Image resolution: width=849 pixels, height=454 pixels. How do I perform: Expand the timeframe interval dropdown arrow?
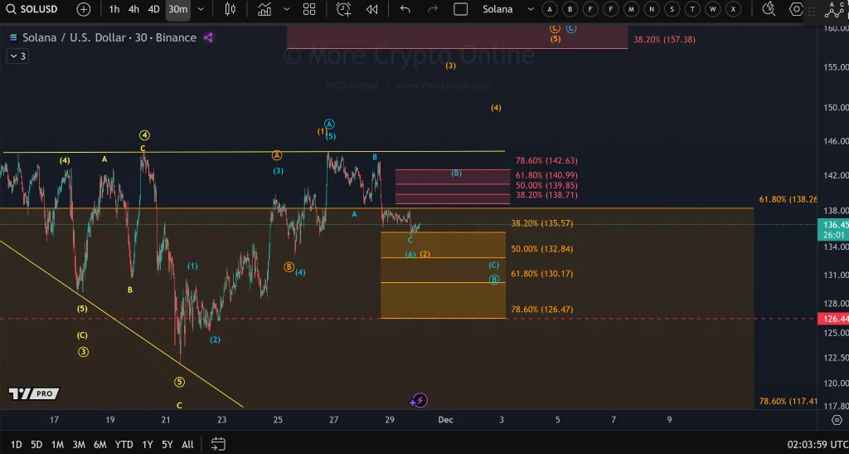click(x=201, y=9)
